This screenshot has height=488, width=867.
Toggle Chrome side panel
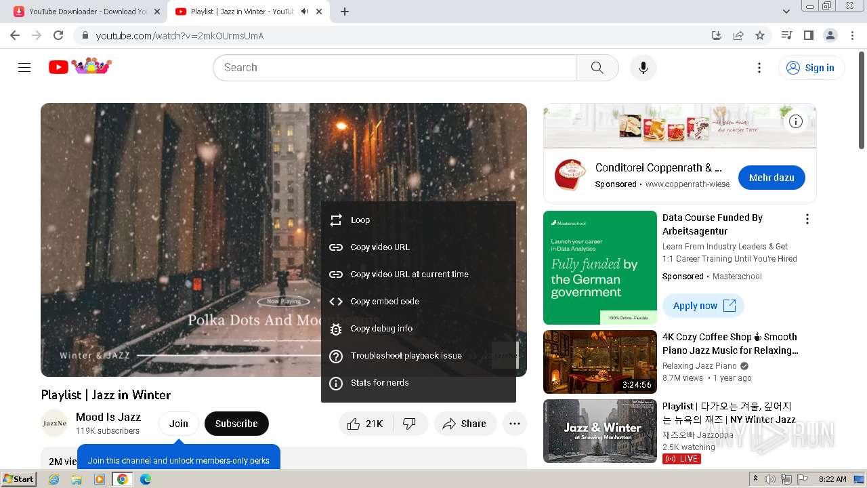[x=808, y=35]
